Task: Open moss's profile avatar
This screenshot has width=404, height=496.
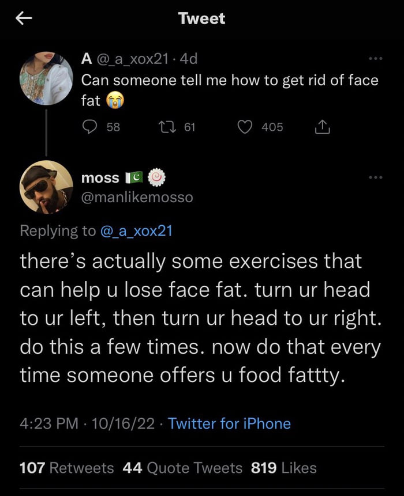Action: (x=46, y=187)
